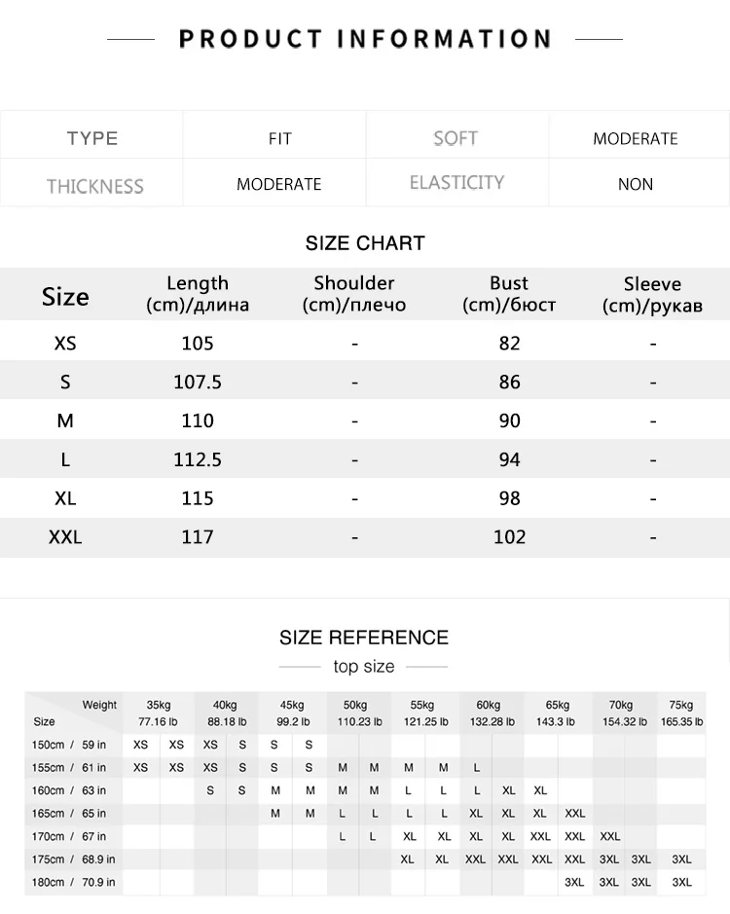Select the XXL size row label
Image resolution: width=730 pixels, height=914 pixels.
coord(65,537)
